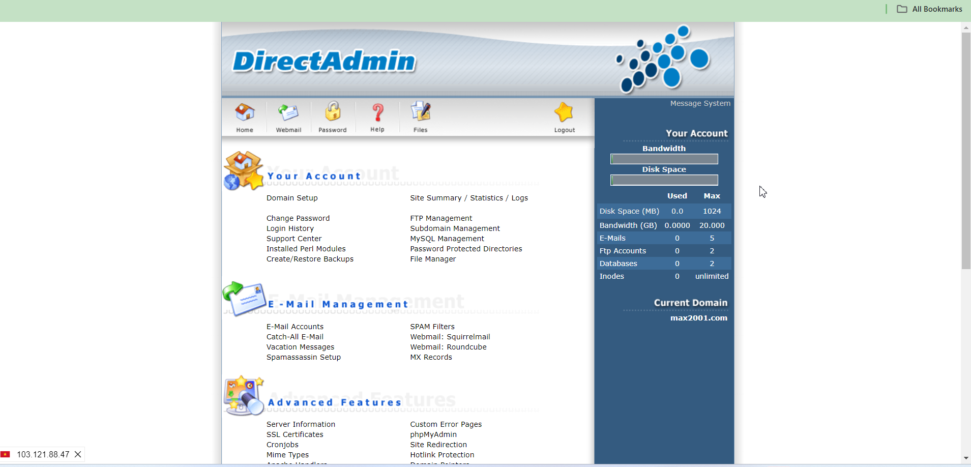The height and width of the screenshot is (467, 971).
Task: Open Spamassassin Setup
Action: [x=304, y=357]
